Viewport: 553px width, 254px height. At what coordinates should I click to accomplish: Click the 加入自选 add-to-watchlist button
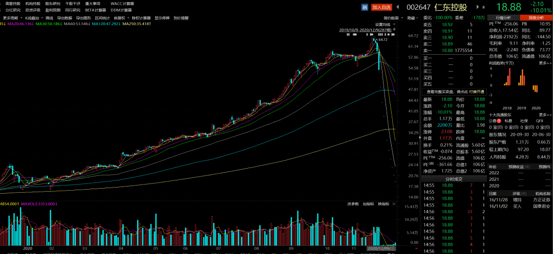[382, 7]
